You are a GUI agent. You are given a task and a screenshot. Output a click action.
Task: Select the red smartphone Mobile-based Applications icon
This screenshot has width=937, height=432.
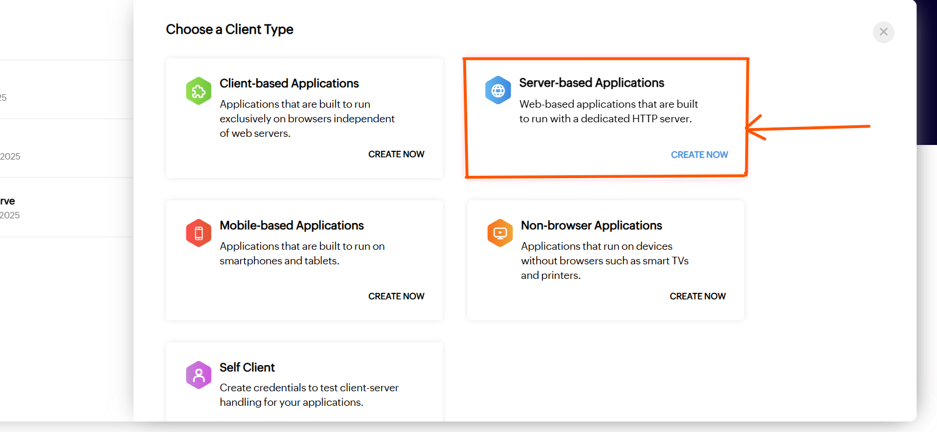199,233
